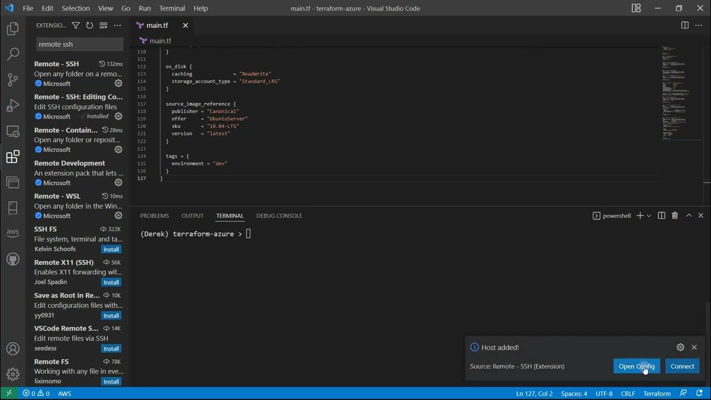
Task: Install the SSH FS extension
Action: [111, 249]
